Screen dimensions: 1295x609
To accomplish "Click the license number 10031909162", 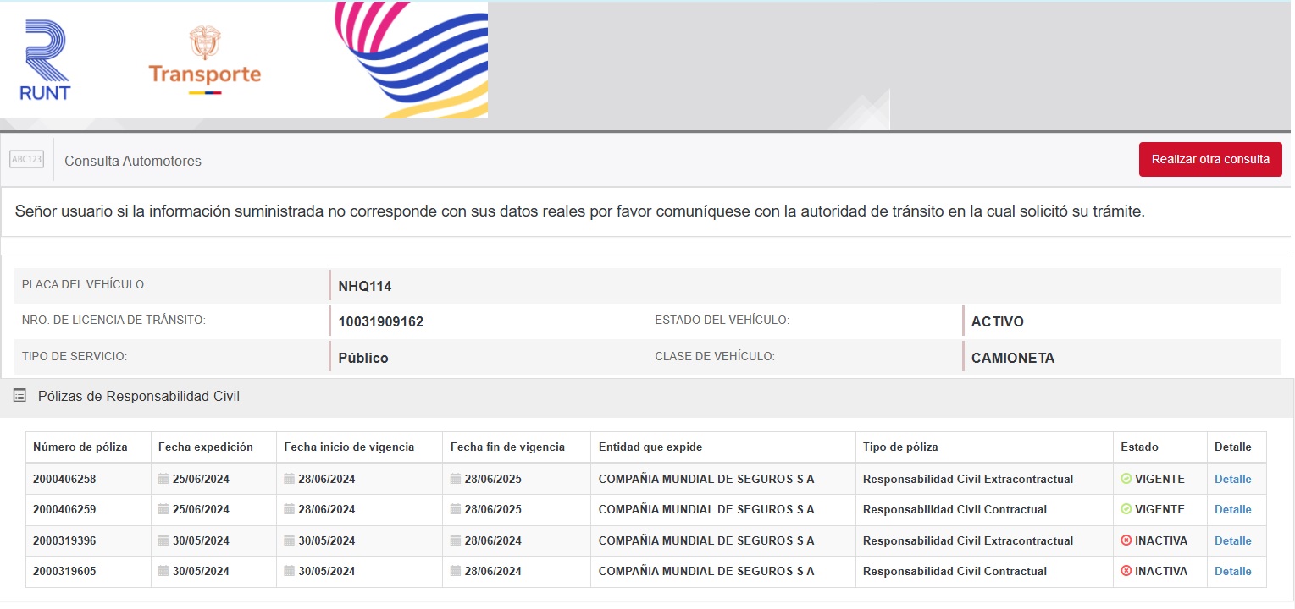I will (x=380, y=321).
